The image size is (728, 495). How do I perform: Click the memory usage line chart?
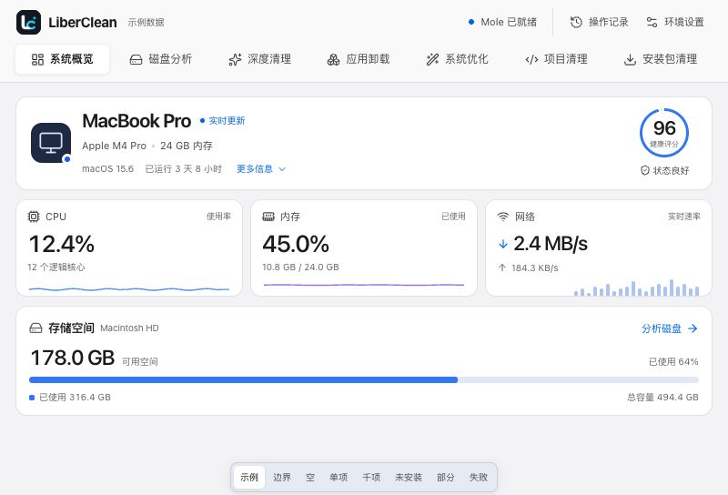(x=364, y=285)
